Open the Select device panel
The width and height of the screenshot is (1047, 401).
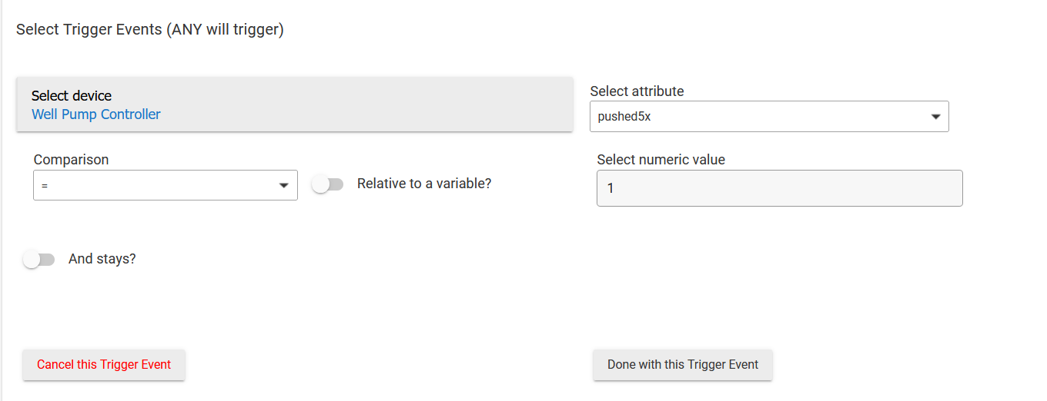tap(294, 104)
